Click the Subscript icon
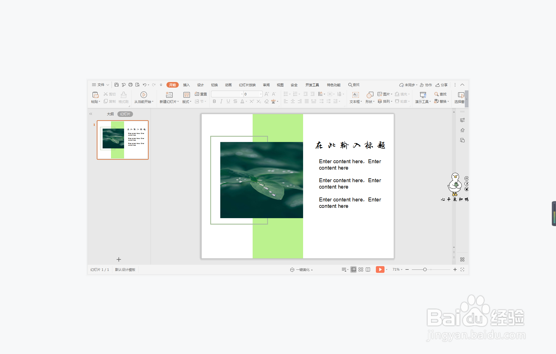Viewport: 556px width, 354px height. pyautogui.click(x=259, y=101)
